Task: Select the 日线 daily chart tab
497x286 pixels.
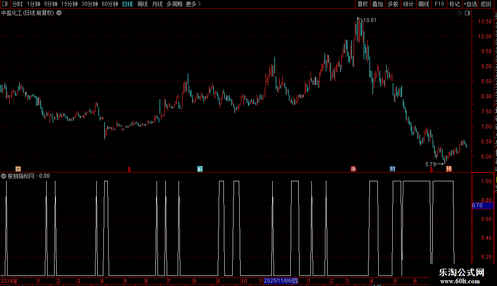Action: (x=128, y=4)
